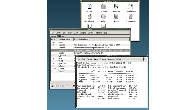196x110 pixels.
Task: Click the function (fx) toolbar icon
Action: coord(70,86)
